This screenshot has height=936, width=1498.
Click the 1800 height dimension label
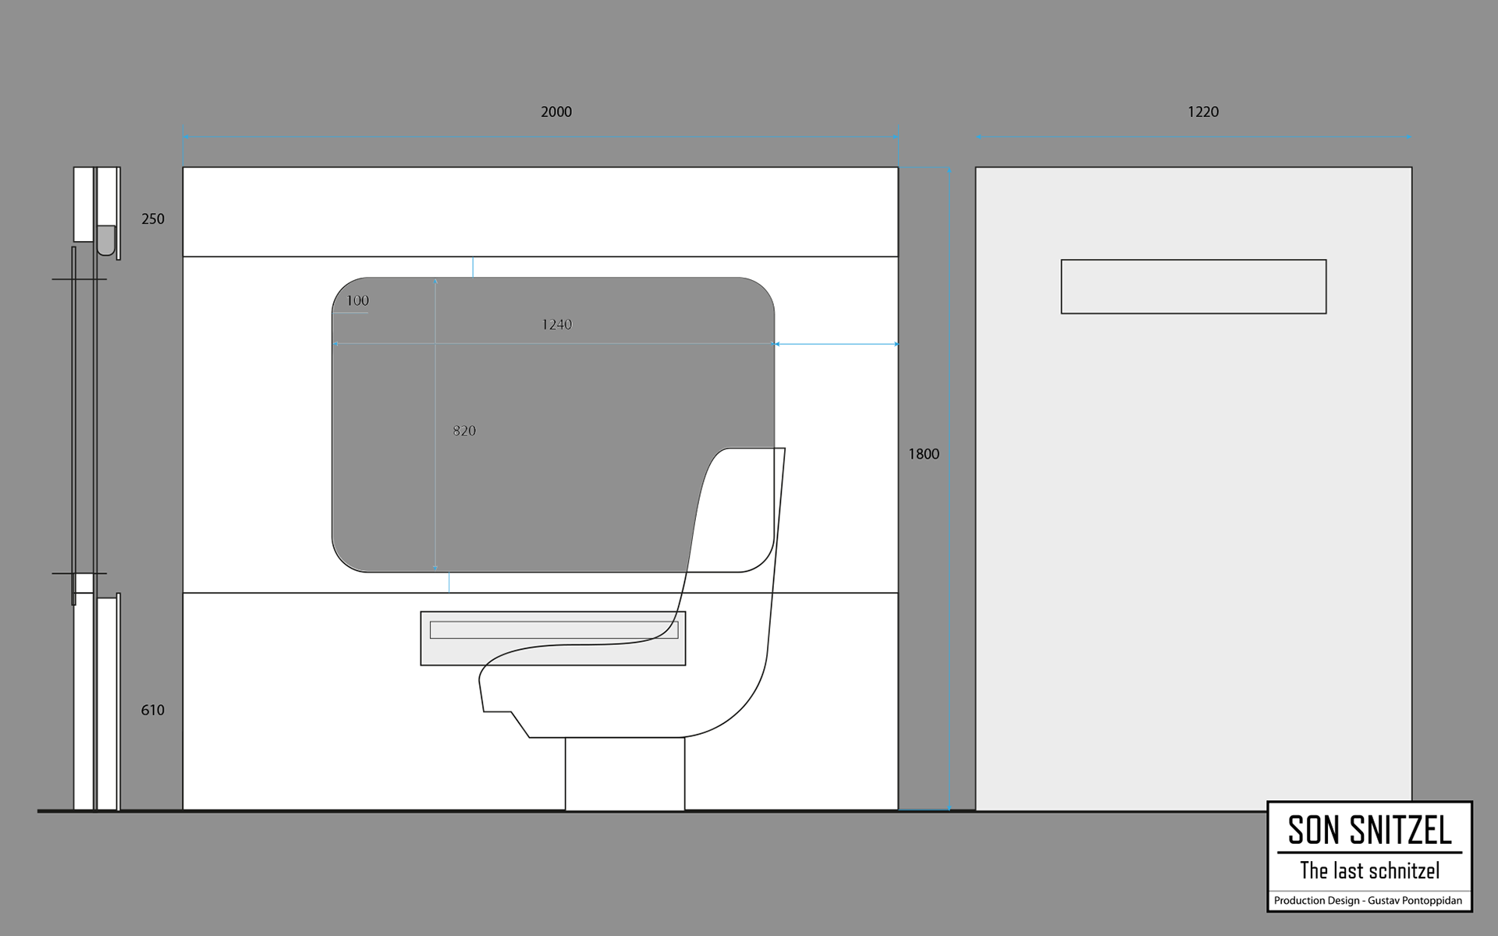[x=923, y=454]
